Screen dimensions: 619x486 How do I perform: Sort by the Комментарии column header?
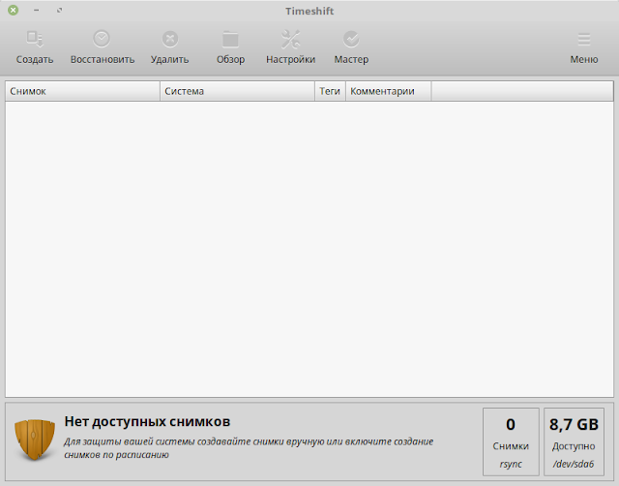[389, 91]
